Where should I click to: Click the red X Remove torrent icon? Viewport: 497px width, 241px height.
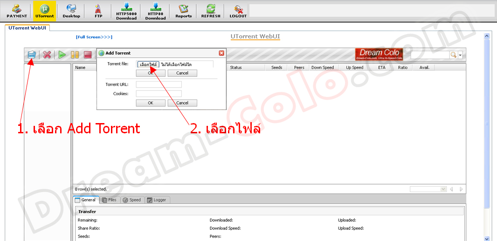coord(47,55)
